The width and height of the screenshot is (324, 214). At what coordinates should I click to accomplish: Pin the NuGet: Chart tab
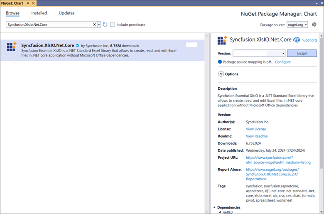28,3
